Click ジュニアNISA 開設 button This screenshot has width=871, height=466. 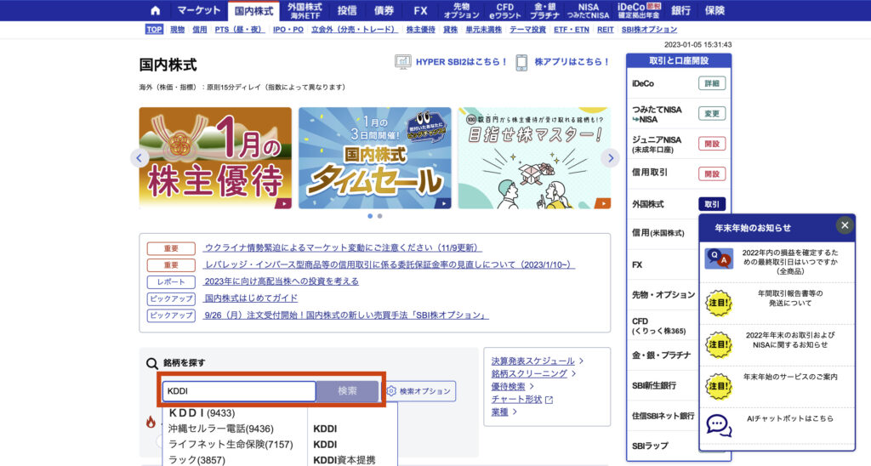(712, 144)
